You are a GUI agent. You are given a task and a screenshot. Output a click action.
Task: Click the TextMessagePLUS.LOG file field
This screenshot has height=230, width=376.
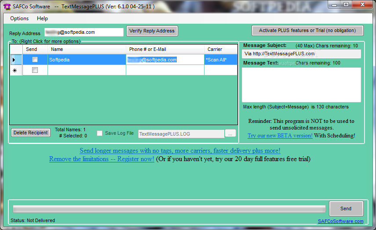(x=181, y=134)
